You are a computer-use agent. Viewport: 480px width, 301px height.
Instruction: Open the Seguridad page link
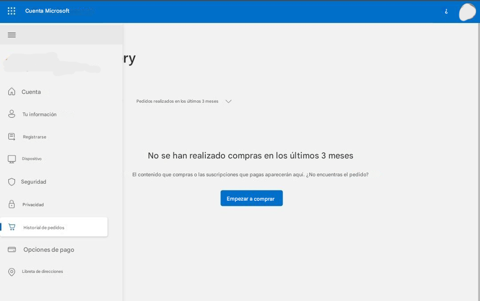pyautogui.click(x=34, y=181)
